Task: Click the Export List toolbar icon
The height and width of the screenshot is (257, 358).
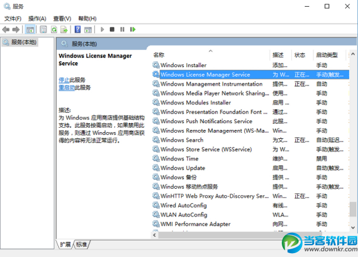Action: [x=64, y=30]
